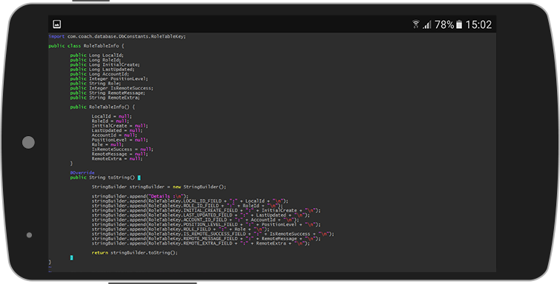Click the 'return stringBuilder.toString();' line
The image size is (560, 284).
click(135, 253)
